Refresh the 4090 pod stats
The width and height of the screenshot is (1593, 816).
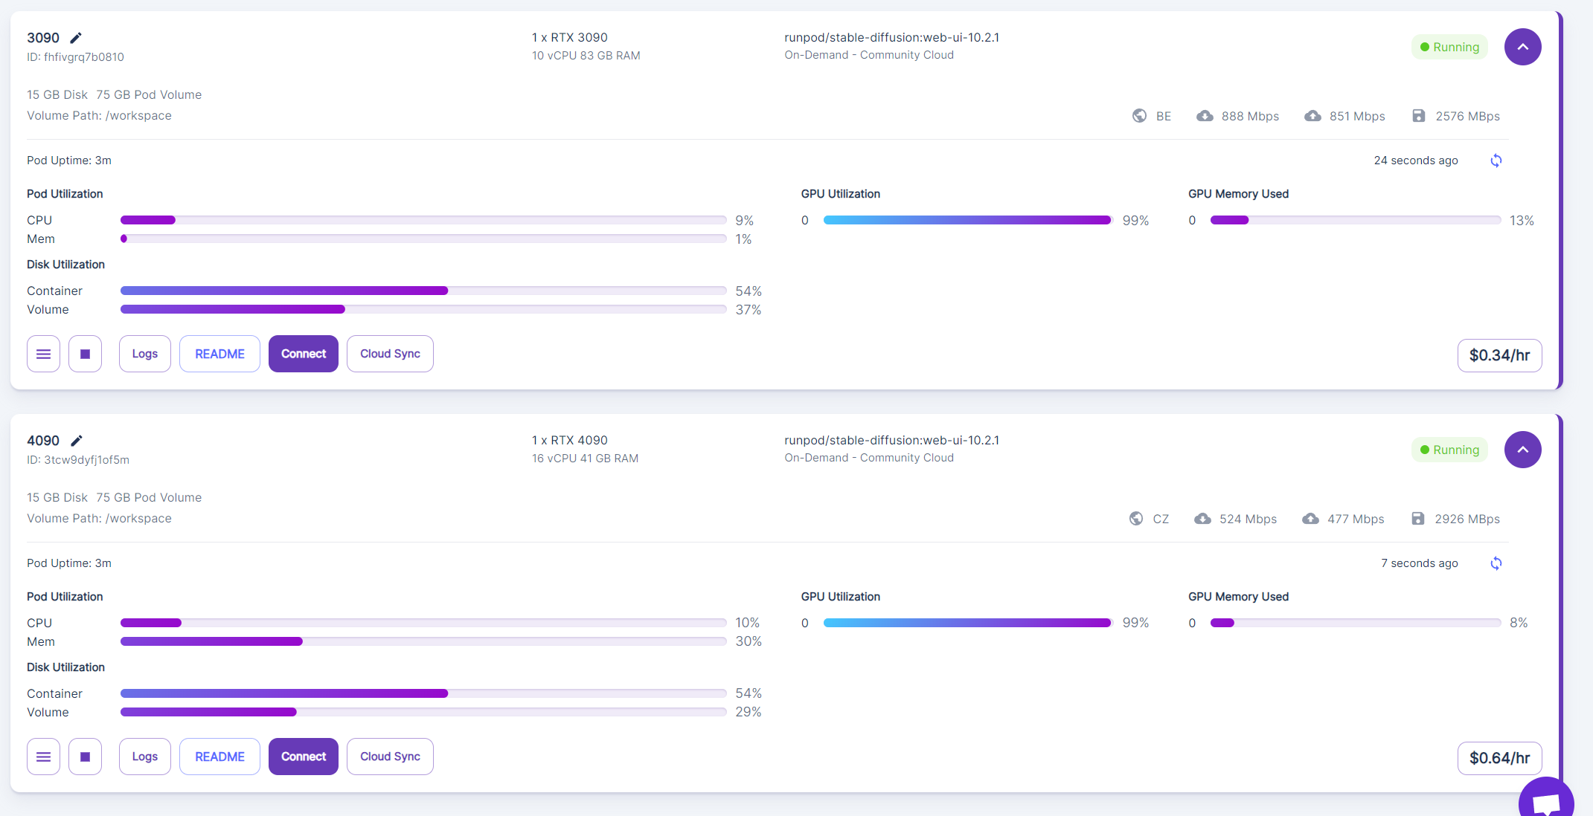pos(1496,563)
